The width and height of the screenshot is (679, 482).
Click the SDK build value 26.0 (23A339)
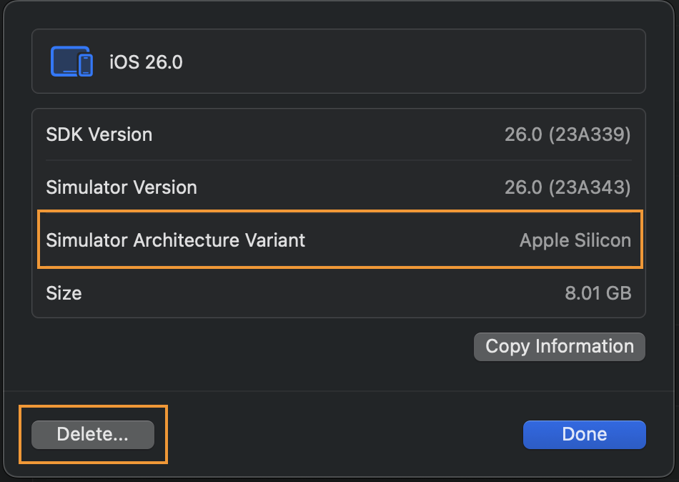[x=568, y=134]
